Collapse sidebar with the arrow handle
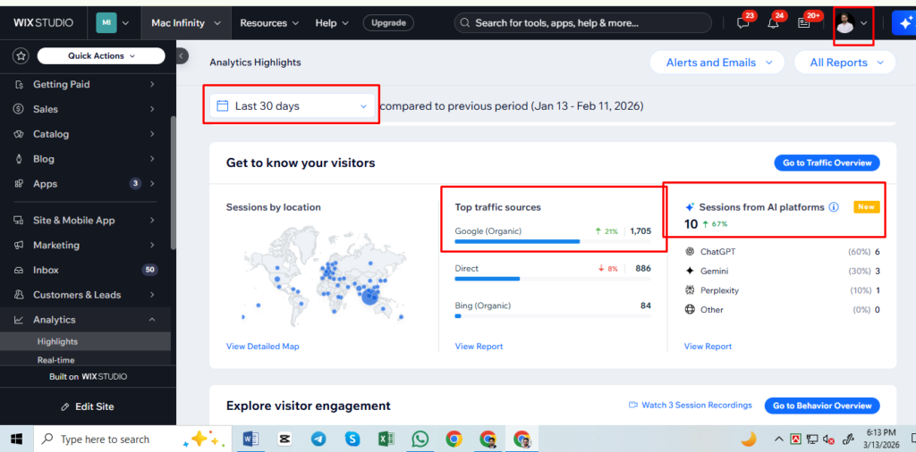916x452 pixels. click(x=182, y=56)
